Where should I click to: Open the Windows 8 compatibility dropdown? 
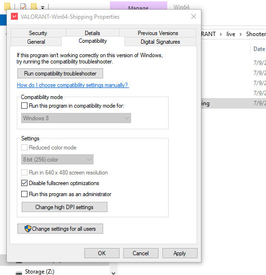coord(76,118)
